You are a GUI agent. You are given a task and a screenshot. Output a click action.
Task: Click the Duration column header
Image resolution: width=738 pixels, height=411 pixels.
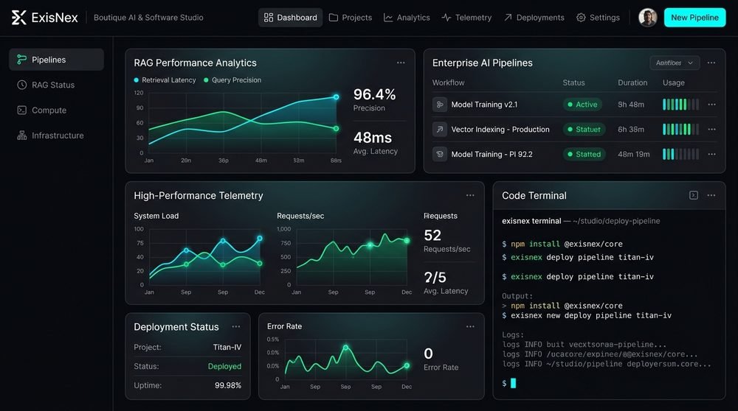(632, 82)
